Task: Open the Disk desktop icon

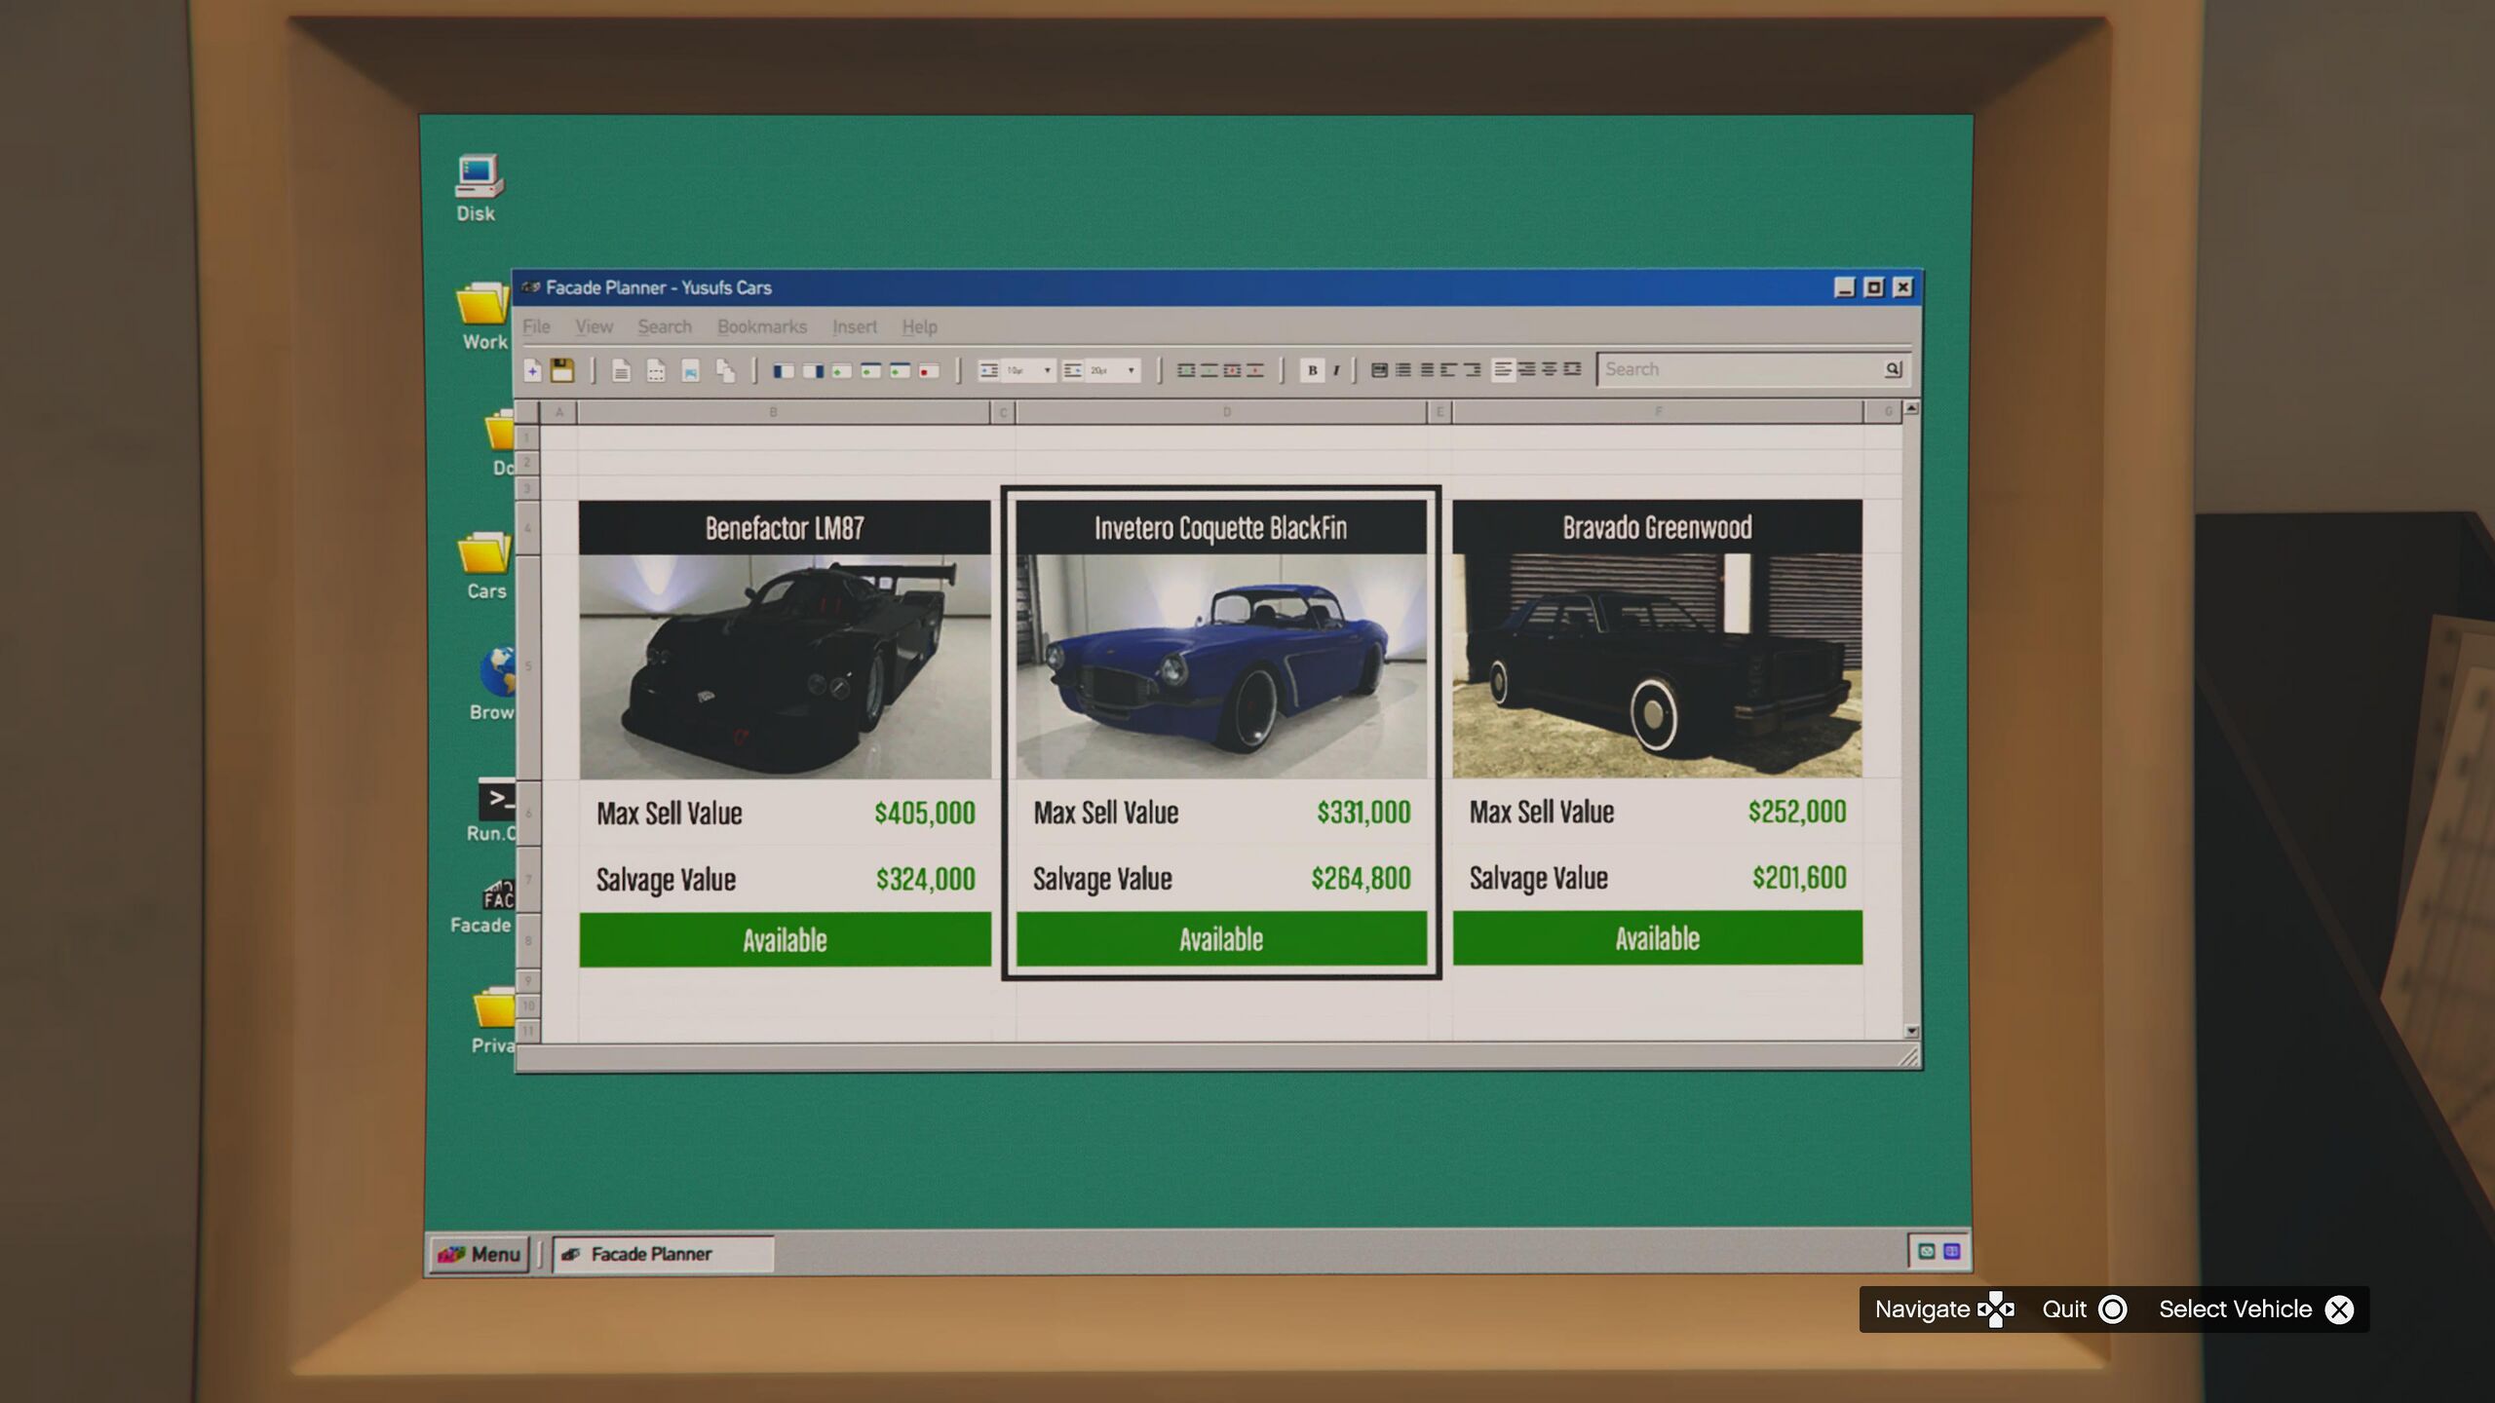Action: tap(477, 187)
